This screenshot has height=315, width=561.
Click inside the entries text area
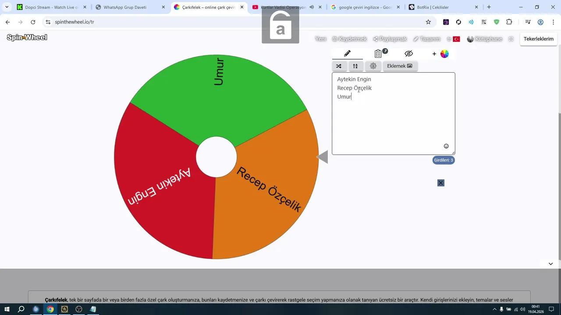click(394, 114)
